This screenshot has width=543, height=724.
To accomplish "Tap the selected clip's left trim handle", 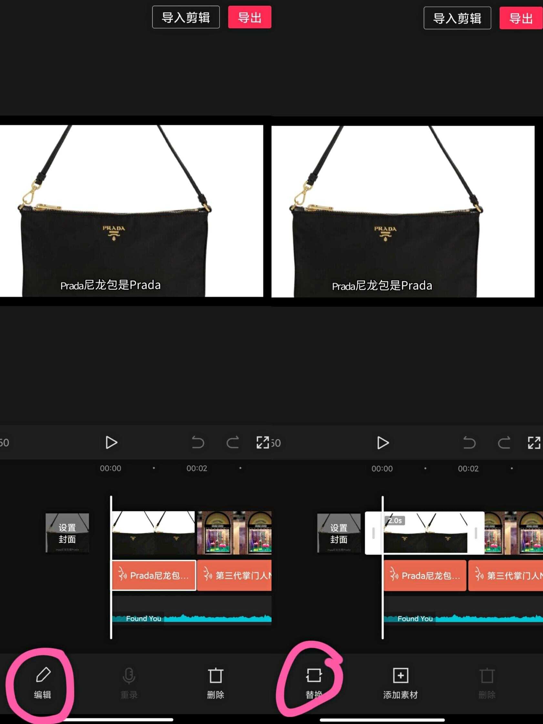I will coord(373,533).
